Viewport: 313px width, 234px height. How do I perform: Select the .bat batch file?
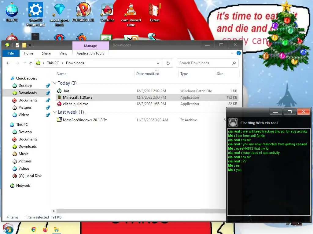(147, 91)
